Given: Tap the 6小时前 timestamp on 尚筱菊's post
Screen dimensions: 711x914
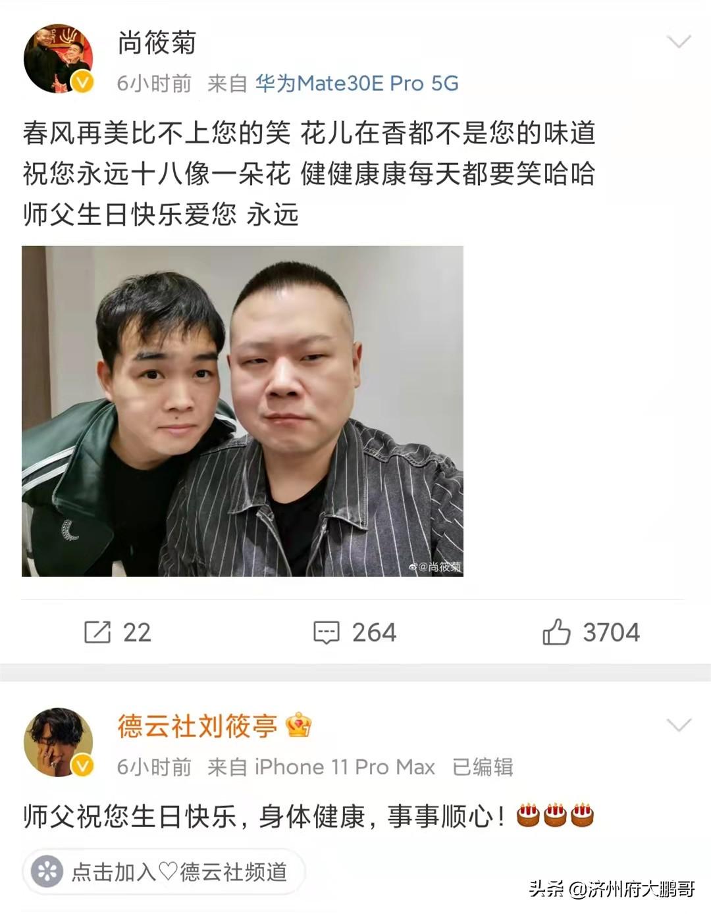Looking at the screenshot, I should 154,84.
